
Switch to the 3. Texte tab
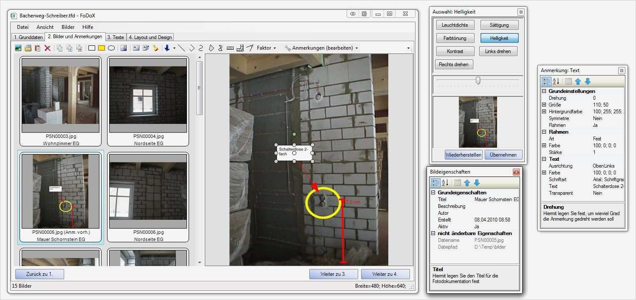point(116,37)
